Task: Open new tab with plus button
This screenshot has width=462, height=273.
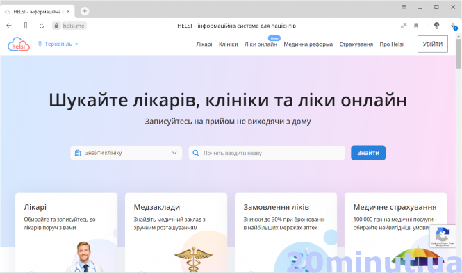Action: 85,11
